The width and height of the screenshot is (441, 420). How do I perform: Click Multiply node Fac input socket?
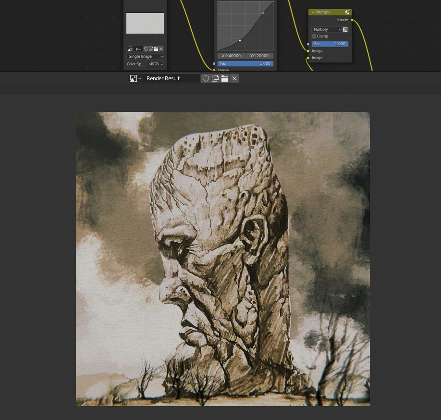[x=308, y=44]
